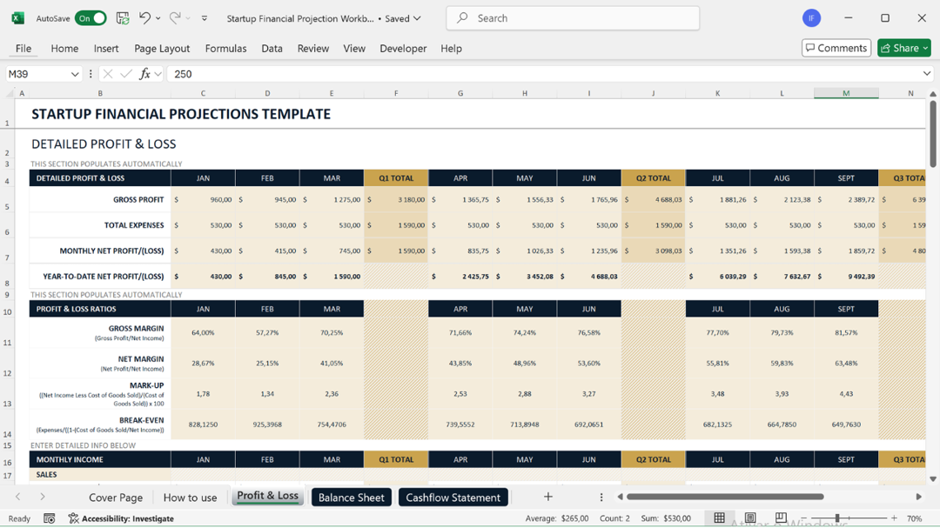Switch to the Cover Page sheet
Screen dimensions: 940x528
click(116, 498)
